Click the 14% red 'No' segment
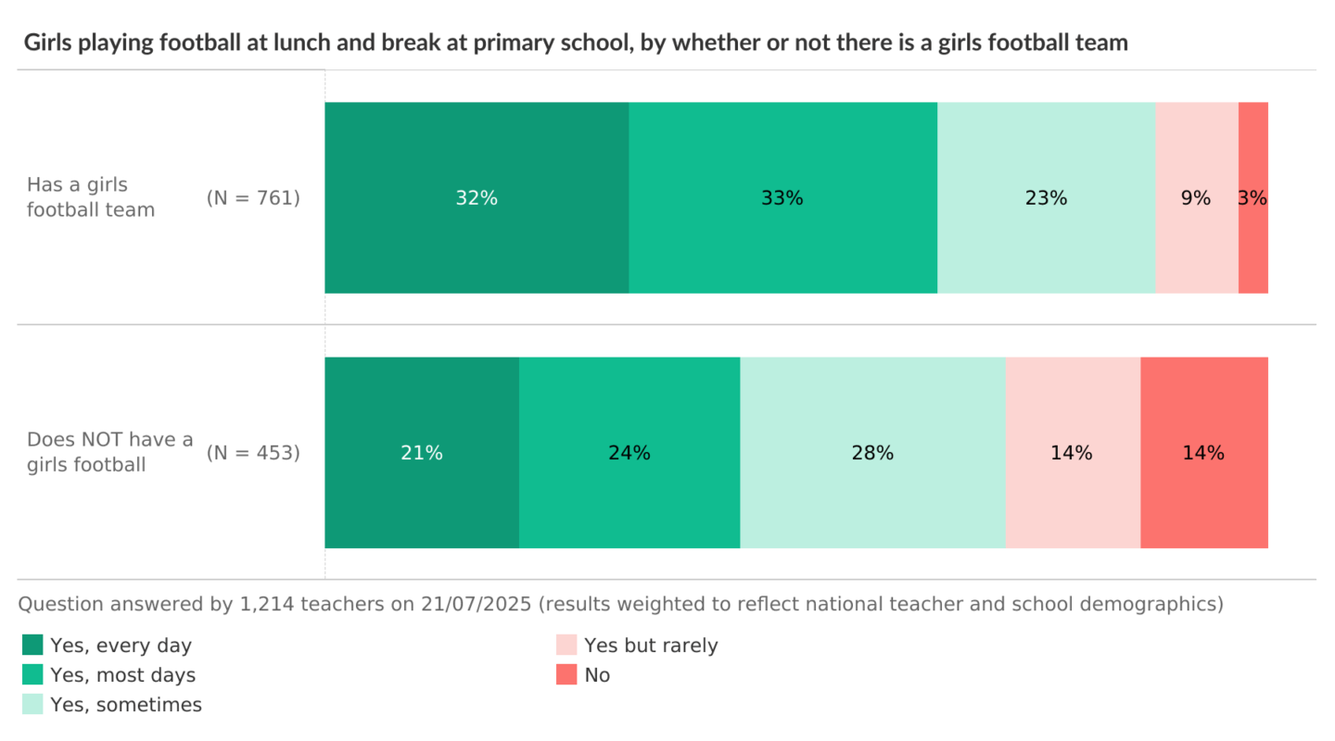The height and width of the screenshot is (741, 1335). (x=1203, y=453)
